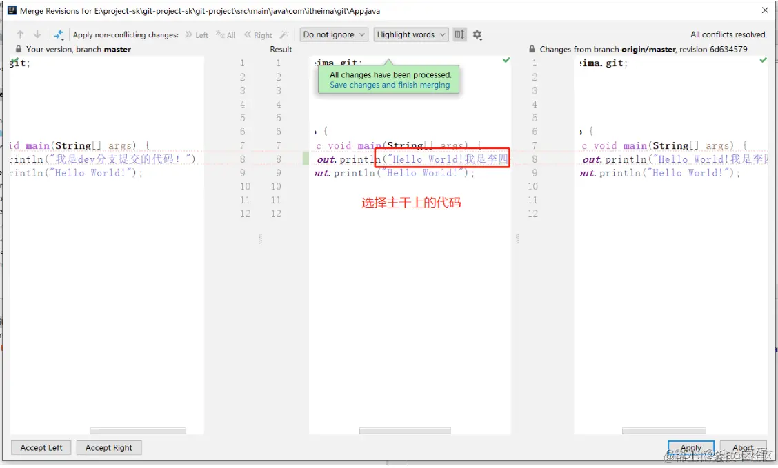
Task: Click the green change marker at Result line 8
Action: 306,159
